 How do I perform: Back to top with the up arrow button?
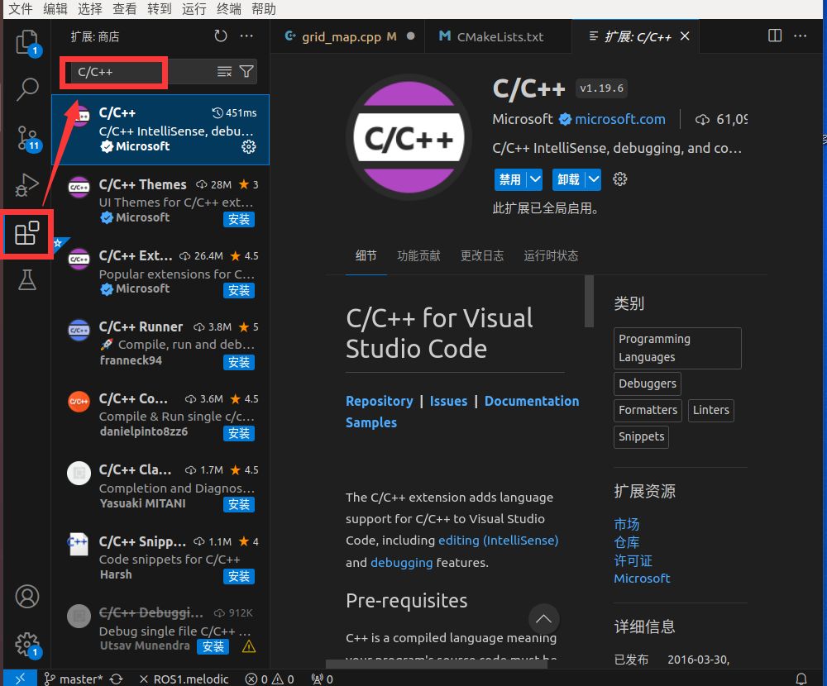click(543, 619)
